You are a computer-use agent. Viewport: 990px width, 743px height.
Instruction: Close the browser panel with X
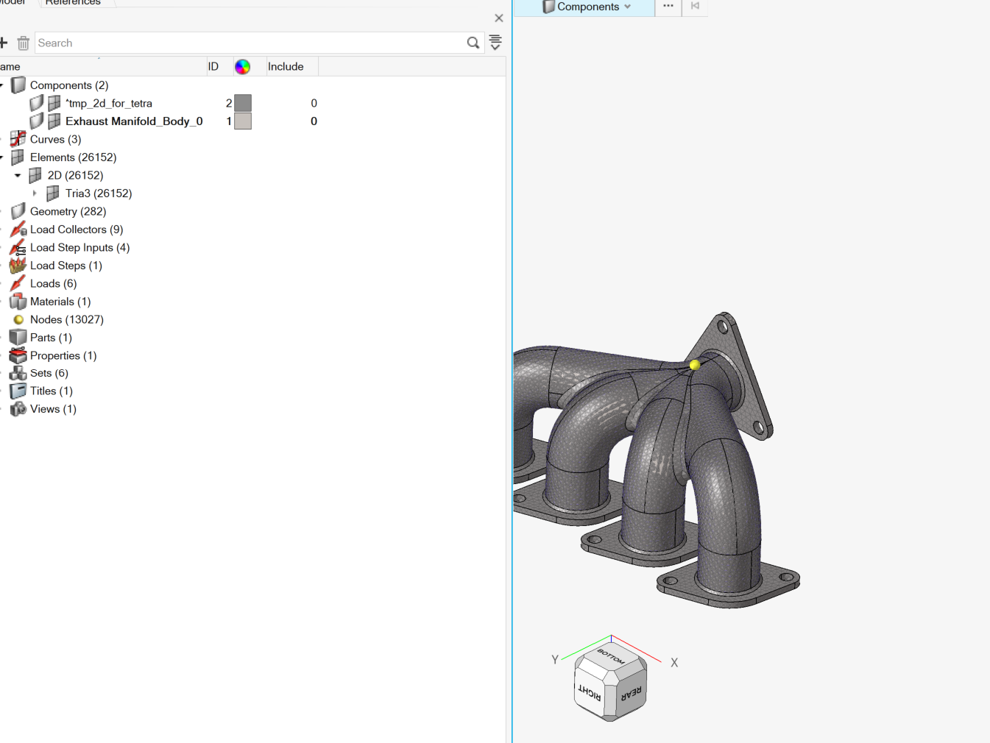pyautogui.click(x=499, y=18)
